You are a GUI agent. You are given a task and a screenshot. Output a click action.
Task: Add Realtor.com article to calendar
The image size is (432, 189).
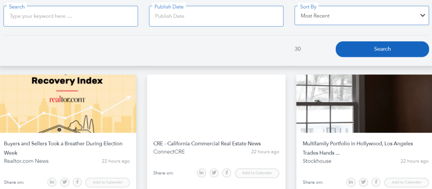click(x=108, y=182)
